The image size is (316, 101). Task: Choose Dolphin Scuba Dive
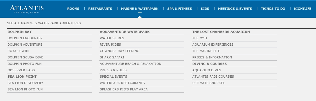coord(26,57)
